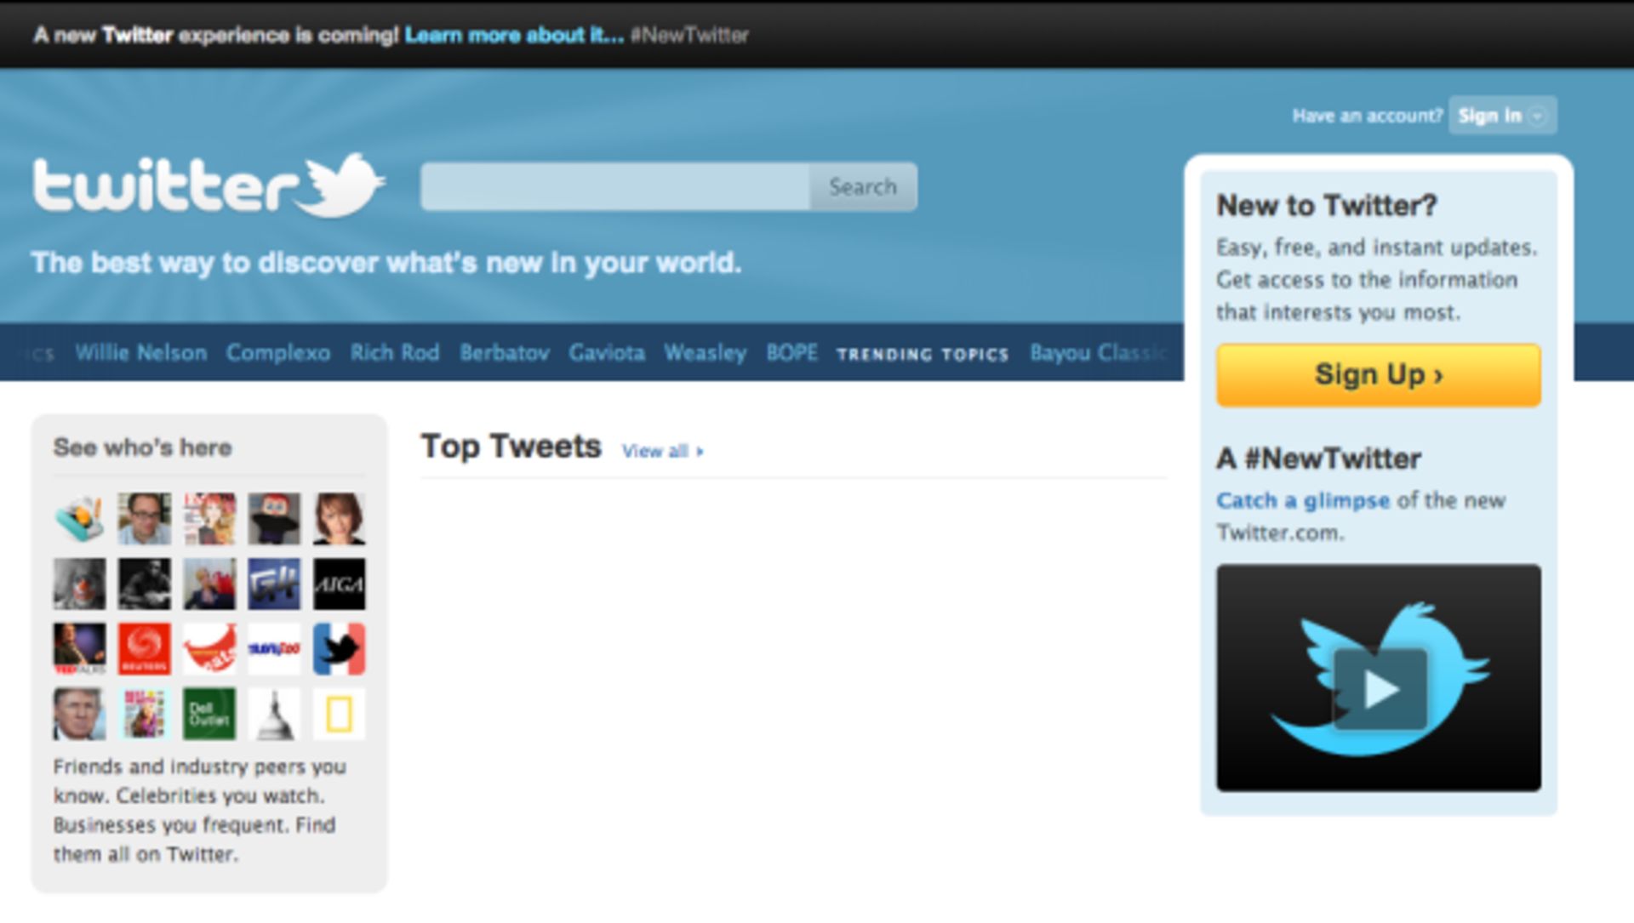Open the blue G4 logo avatar
The image size is (1634, 923).
274,584
